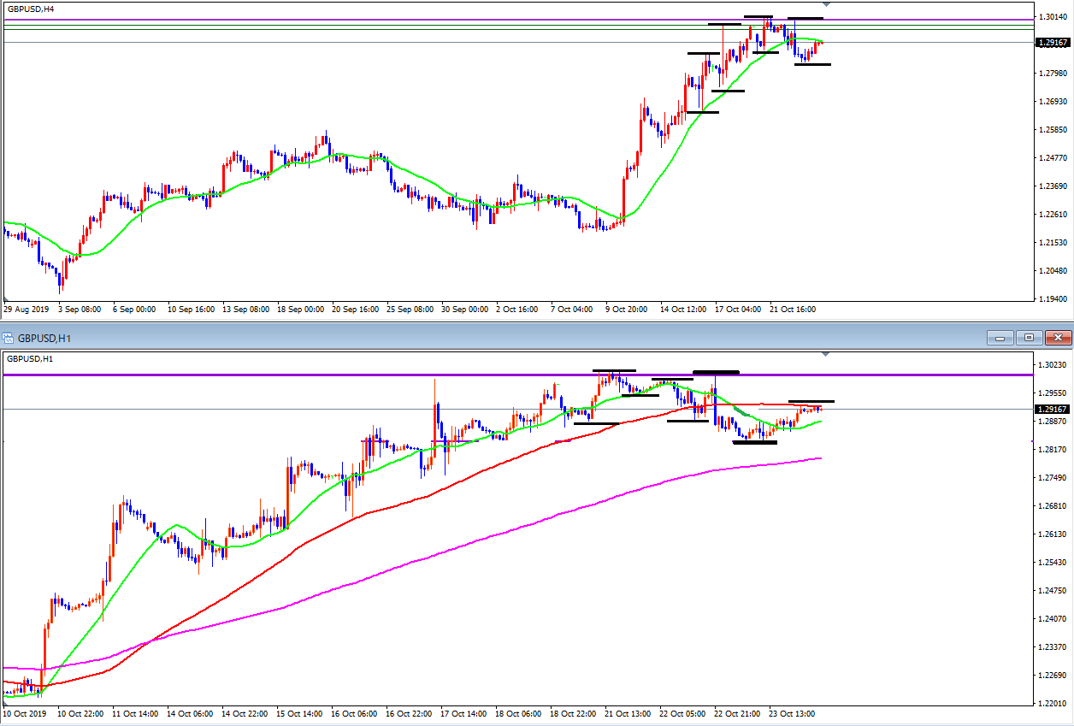
Task: Click the 18 Sep 00:00 time label
Action: tap(300, 310)
